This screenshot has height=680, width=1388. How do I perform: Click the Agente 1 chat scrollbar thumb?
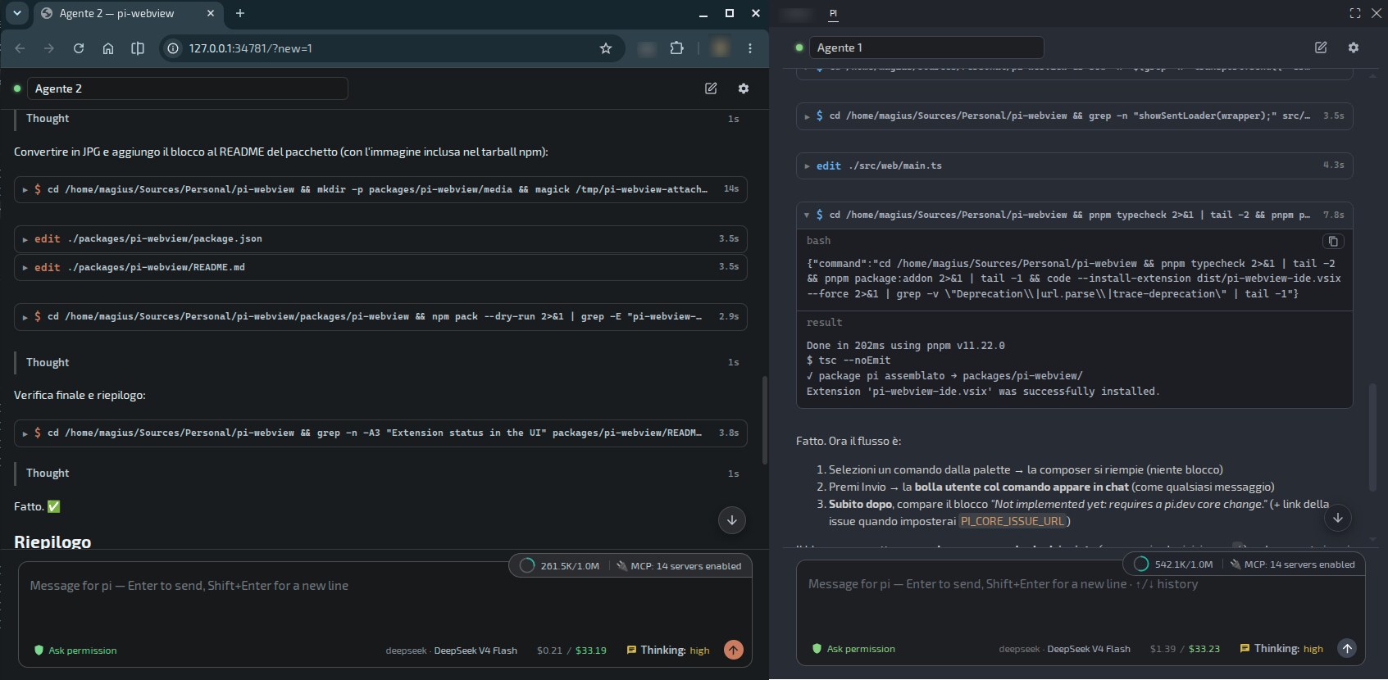click(x=1372, y=437)
